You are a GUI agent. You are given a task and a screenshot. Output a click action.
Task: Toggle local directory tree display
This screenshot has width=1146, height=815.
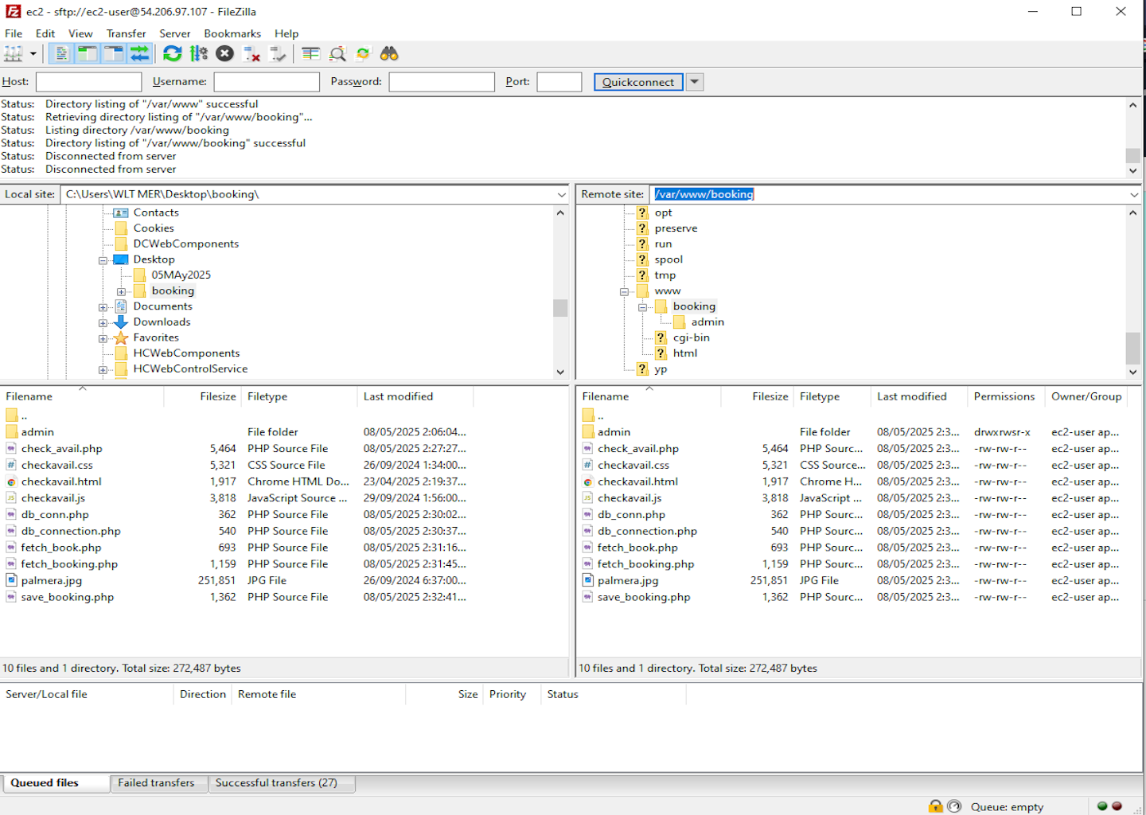[x=88, y=54]
